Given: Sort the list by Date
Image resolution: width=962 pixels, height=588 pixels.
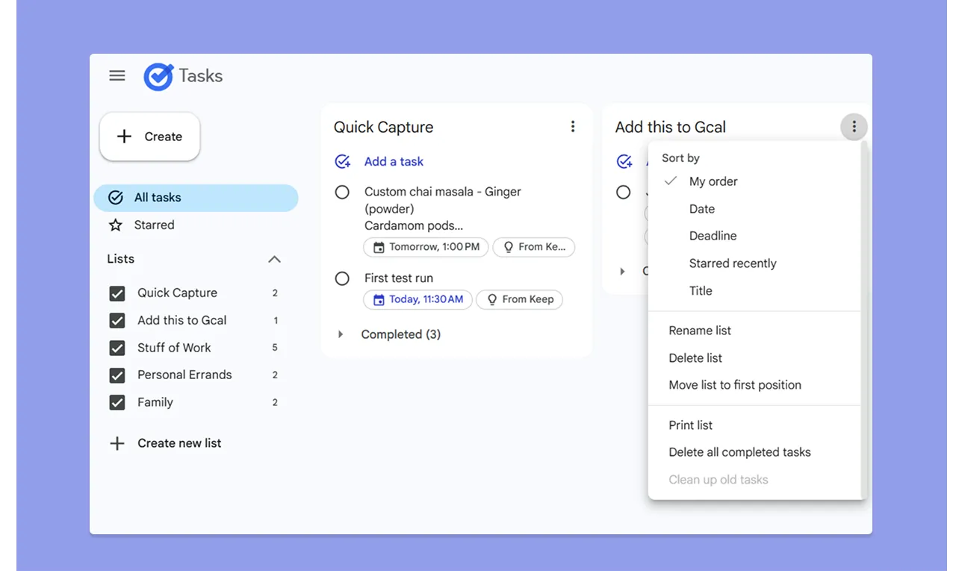Looking at the screenshot, I should [701, 208].
